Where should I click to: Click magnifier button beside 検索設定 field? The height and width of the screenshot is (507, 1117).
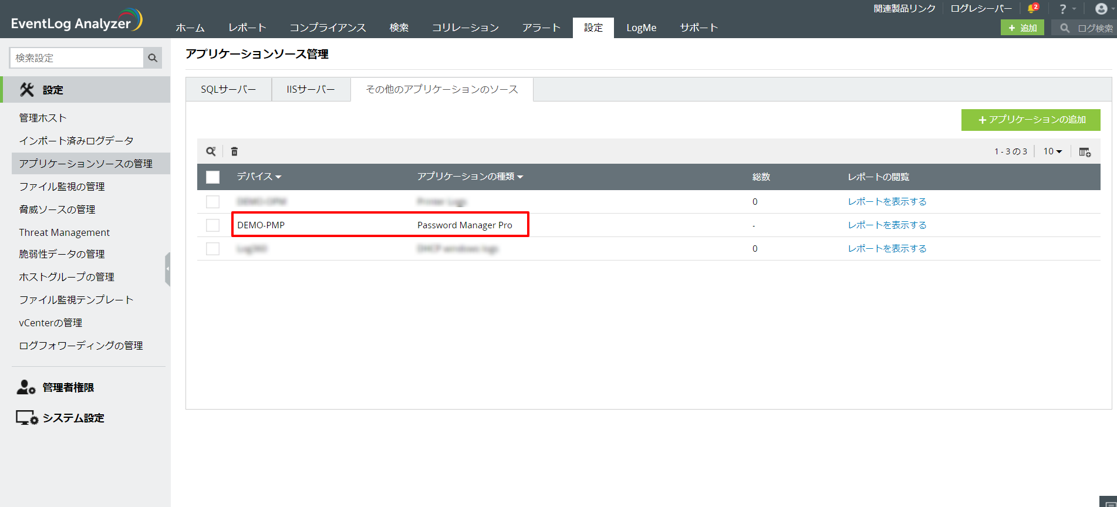click(x=153, y=58)
